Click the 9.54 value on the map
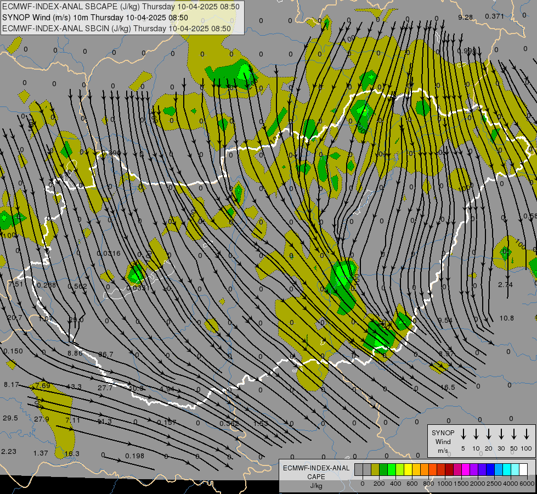537x494 pixels. (445, 320)
